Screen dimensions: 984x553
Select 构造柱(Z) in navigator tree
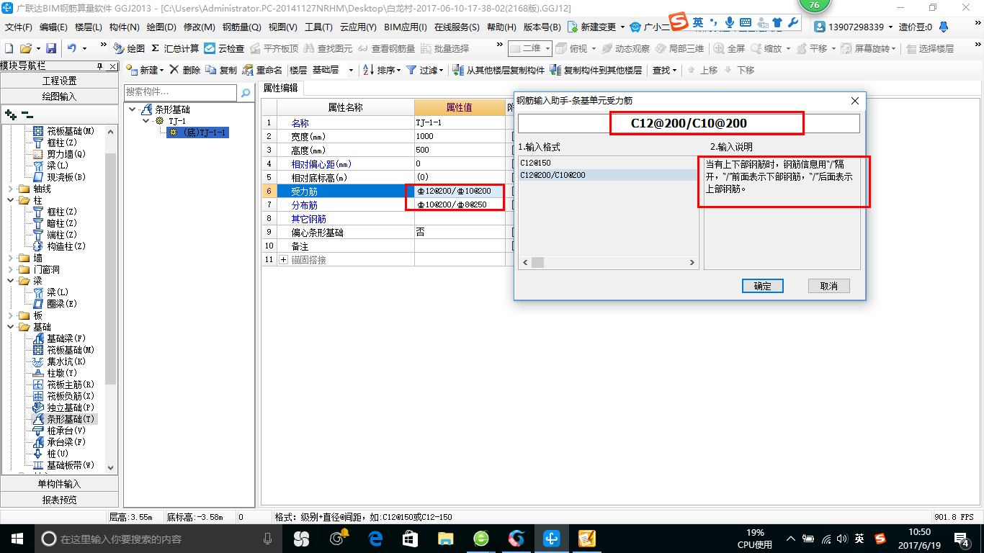(x=66, y=246)
